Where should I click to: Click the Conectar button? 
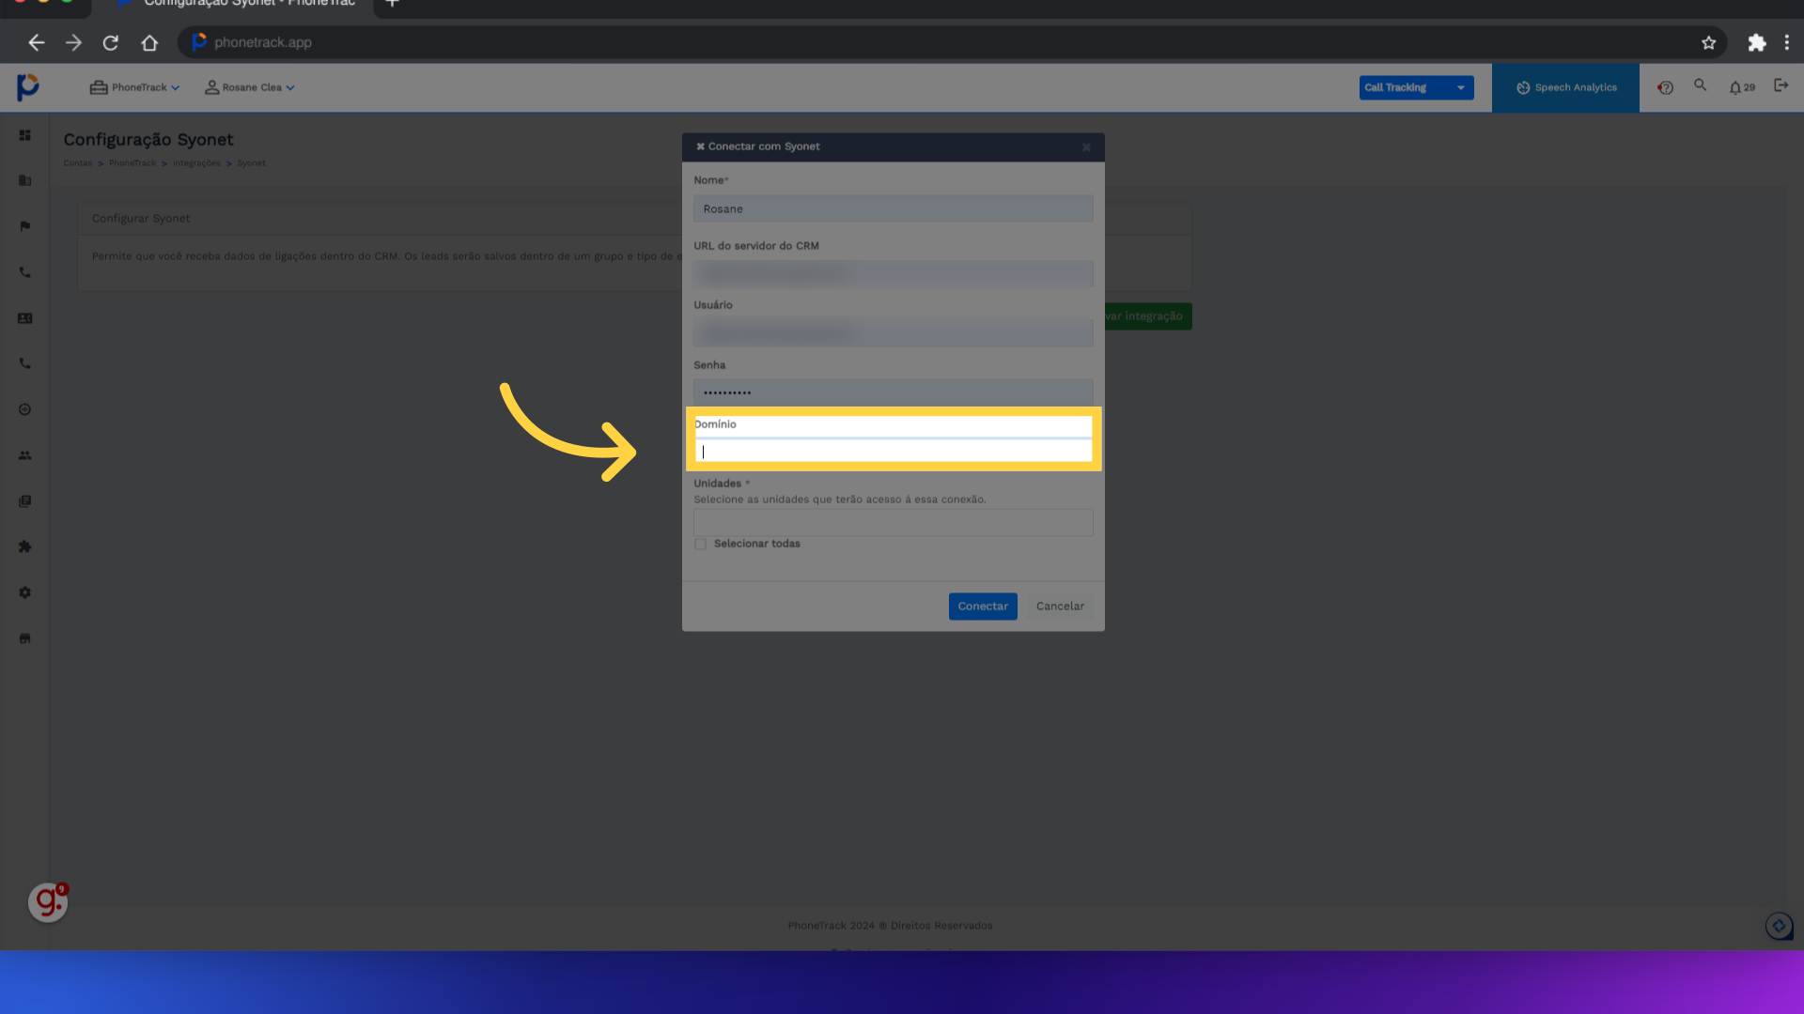(983, 607)
